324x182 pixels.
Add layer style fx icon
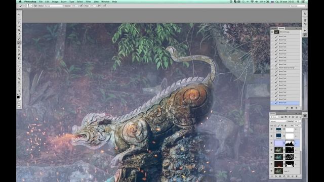(276, 176)
